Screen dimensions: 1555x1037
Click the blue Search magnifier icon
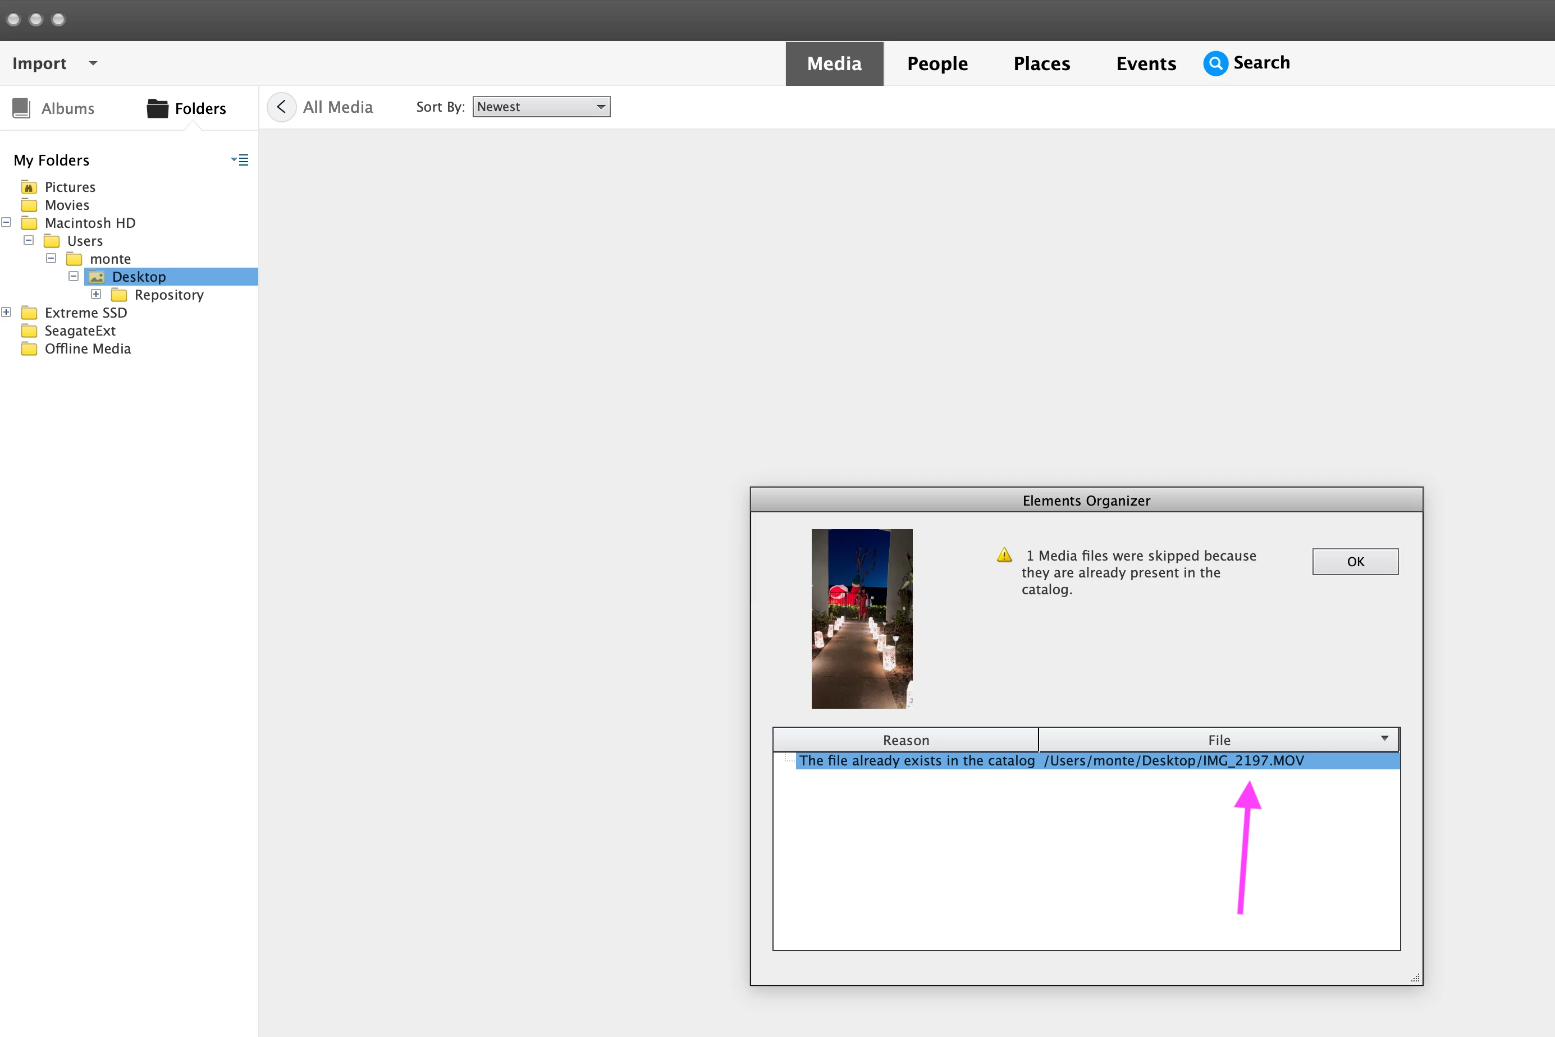point(1214,63)
